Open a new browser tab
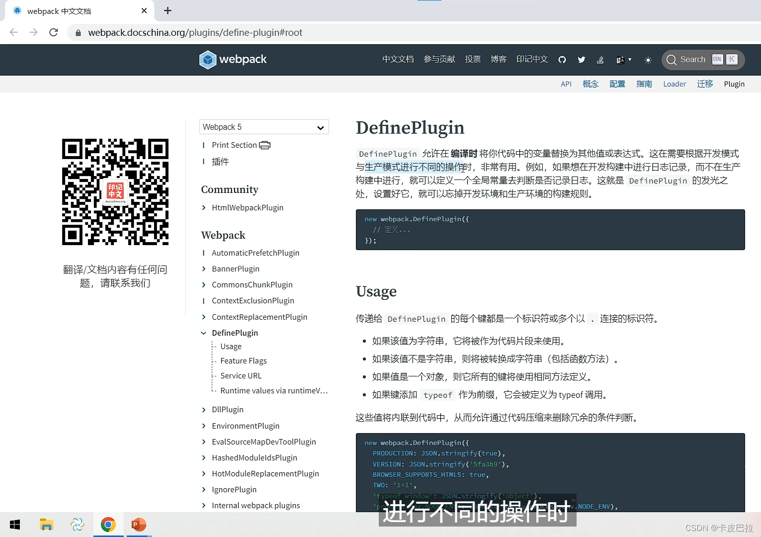 [168, 10]
